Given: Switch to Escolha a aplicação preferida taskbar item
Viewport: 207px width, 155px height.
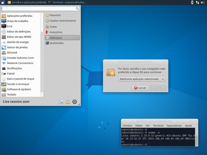Looking at the screenshot, I should pos(27,2).
